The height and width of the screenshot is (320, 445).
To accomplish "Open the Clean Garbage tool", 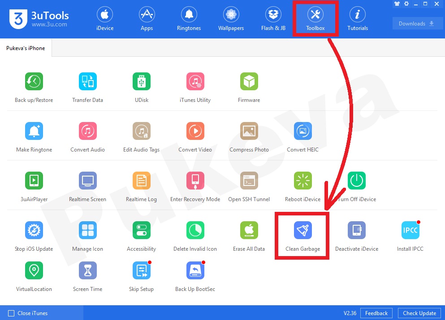I will (x=303, y=230).
